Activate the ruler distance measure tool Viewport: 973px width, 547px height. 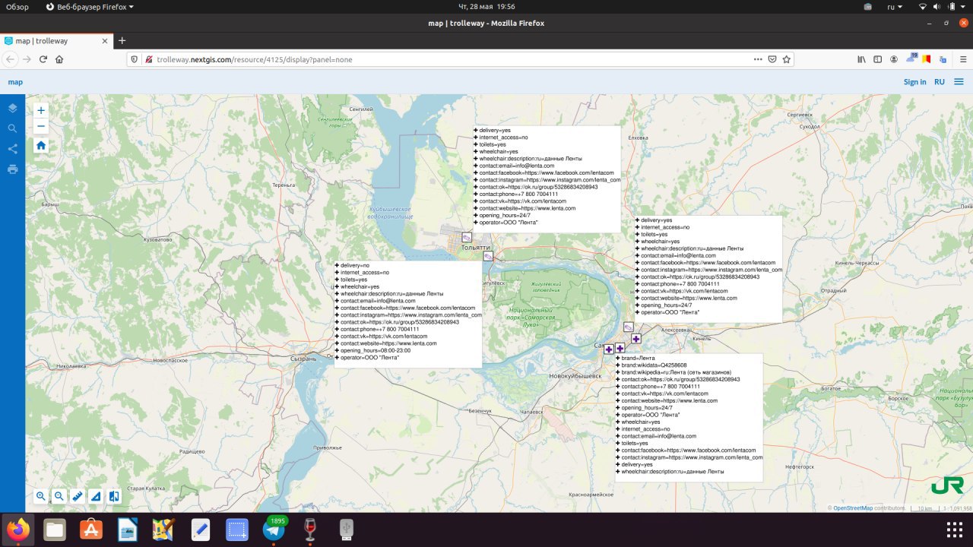tap(77, 496)
